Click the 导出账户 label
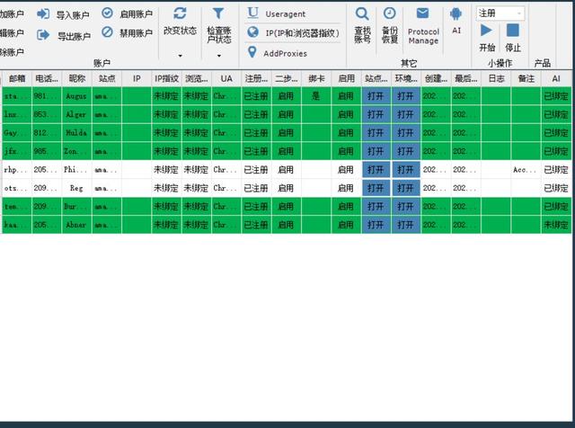 click(74, 36)
